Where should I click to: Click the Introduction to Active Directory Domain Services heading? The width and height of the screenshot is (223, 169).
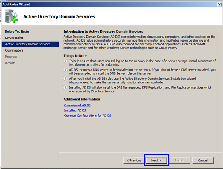click(103, 32)
